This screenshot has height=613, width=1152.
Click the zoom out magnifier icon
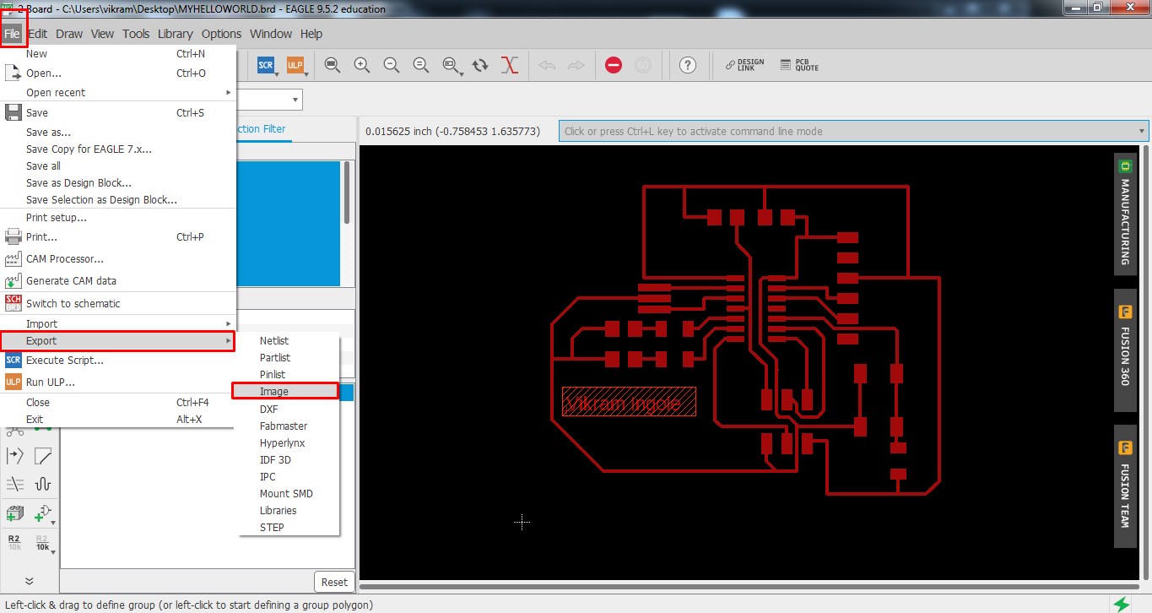tap(391, 65)
